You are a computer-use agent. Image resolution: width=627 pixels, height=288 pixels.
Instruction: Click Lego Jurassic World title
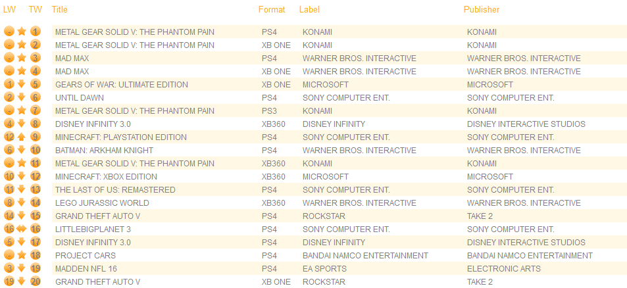pos(102,203)
